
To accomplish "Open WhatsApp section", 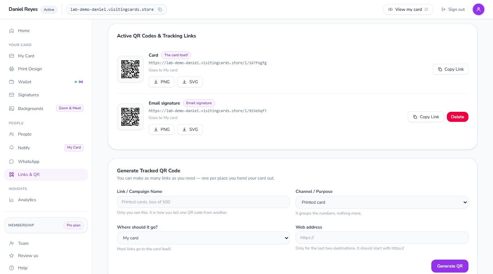I will click(x=46, y=162).
